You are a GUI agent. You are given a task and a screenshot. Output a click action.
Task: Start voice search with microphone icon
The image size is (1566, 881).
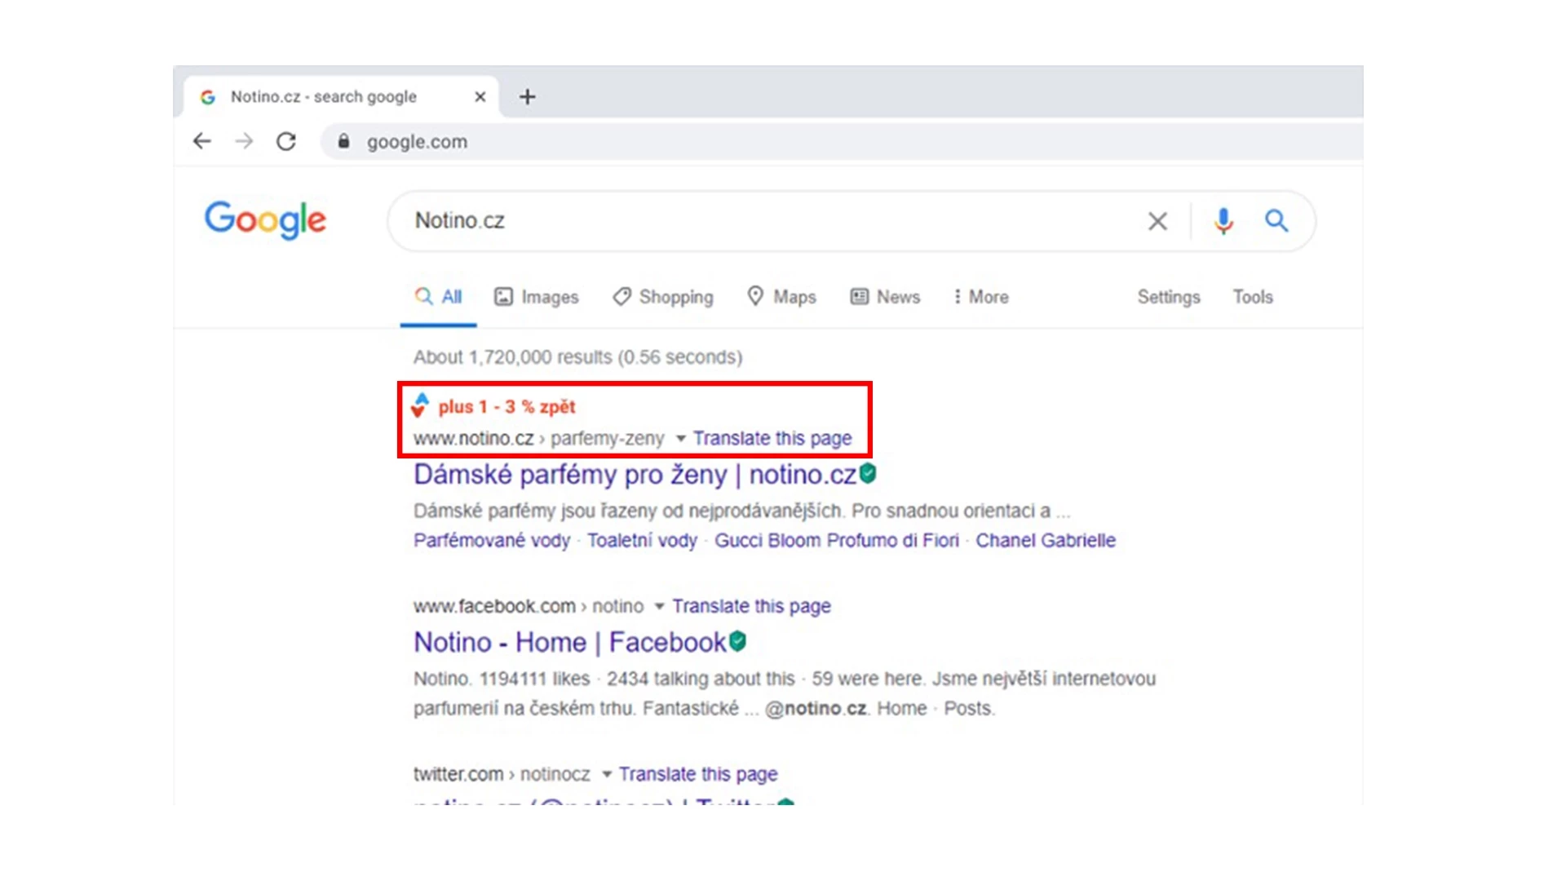click(1223, 220)
